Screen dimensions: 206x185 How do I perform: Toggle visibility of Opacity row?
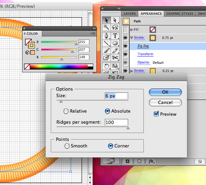coord(125,62)
